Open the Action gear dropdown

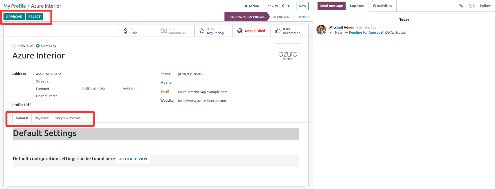click(x=252, y=6)
